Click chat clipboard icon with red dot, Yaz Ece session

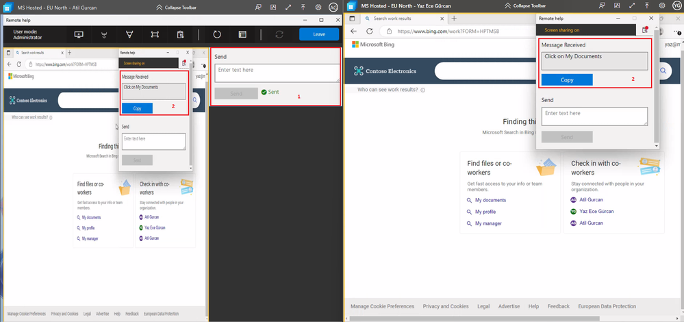point(645,29)
